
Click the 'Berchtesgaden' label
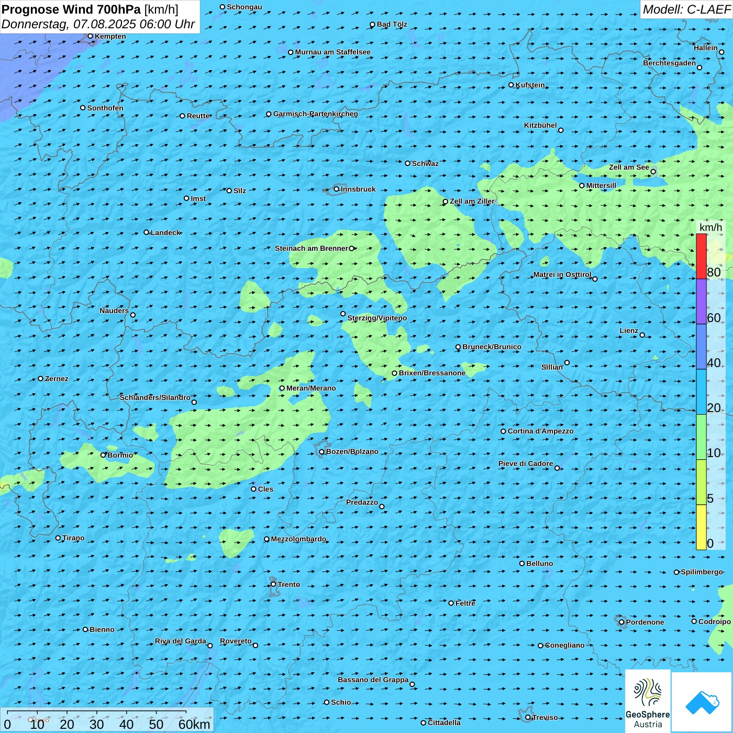click(x=669, y=63)
